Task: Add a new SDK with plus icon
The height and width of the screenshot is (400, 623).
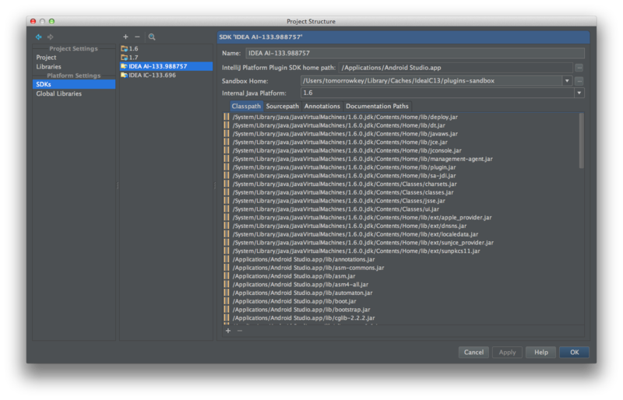Action: tap(125, 37)
